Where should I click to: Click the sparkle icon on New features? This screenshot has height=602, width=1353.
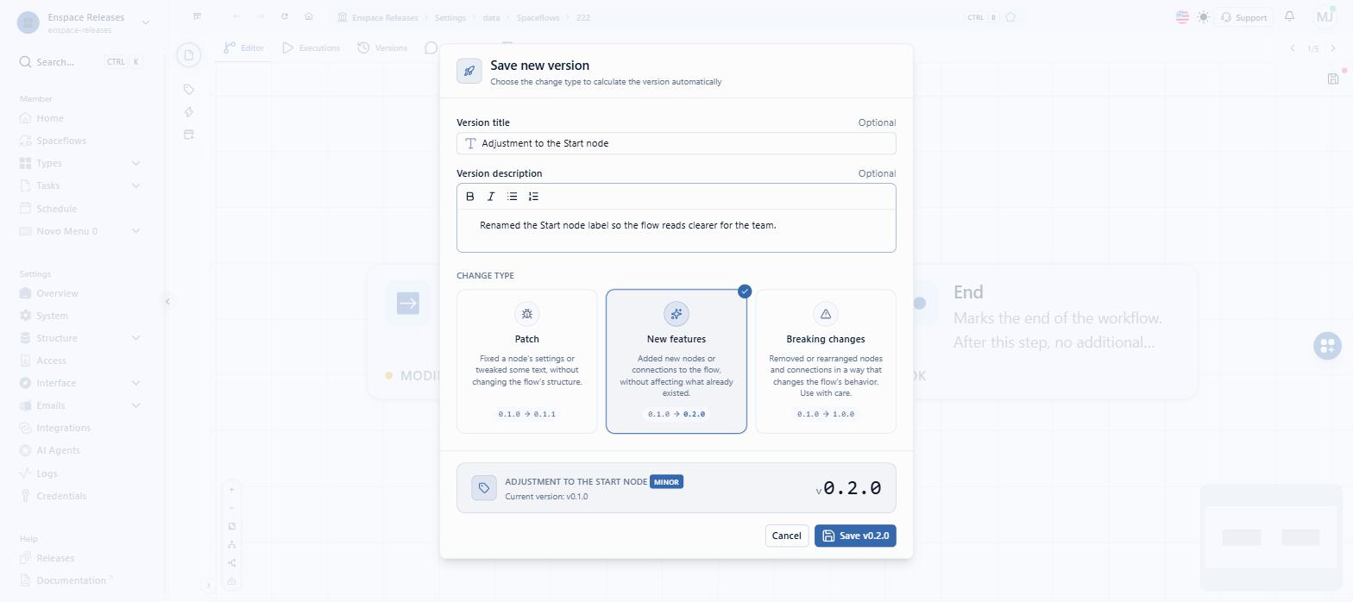pyautogui.click(x=676, y=314)
